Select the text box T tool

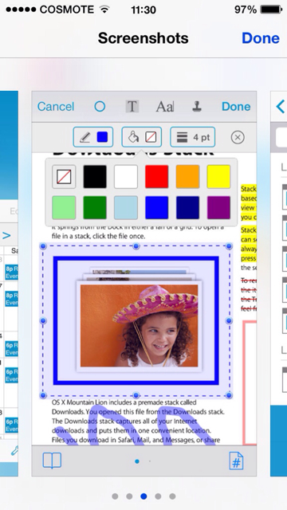point(132,106)
